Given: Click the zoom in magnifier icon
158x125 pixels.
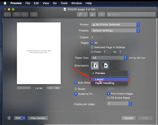Looking at the screenshot, I should (25, 14).
